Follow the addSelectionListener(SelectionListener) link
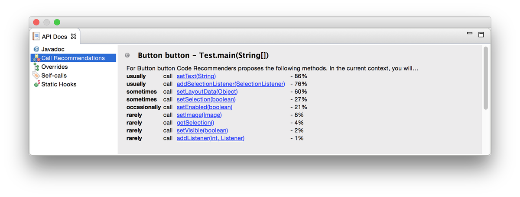Viewport: 520px width, 197px height. pyautogui.click(x=231, y=84)
